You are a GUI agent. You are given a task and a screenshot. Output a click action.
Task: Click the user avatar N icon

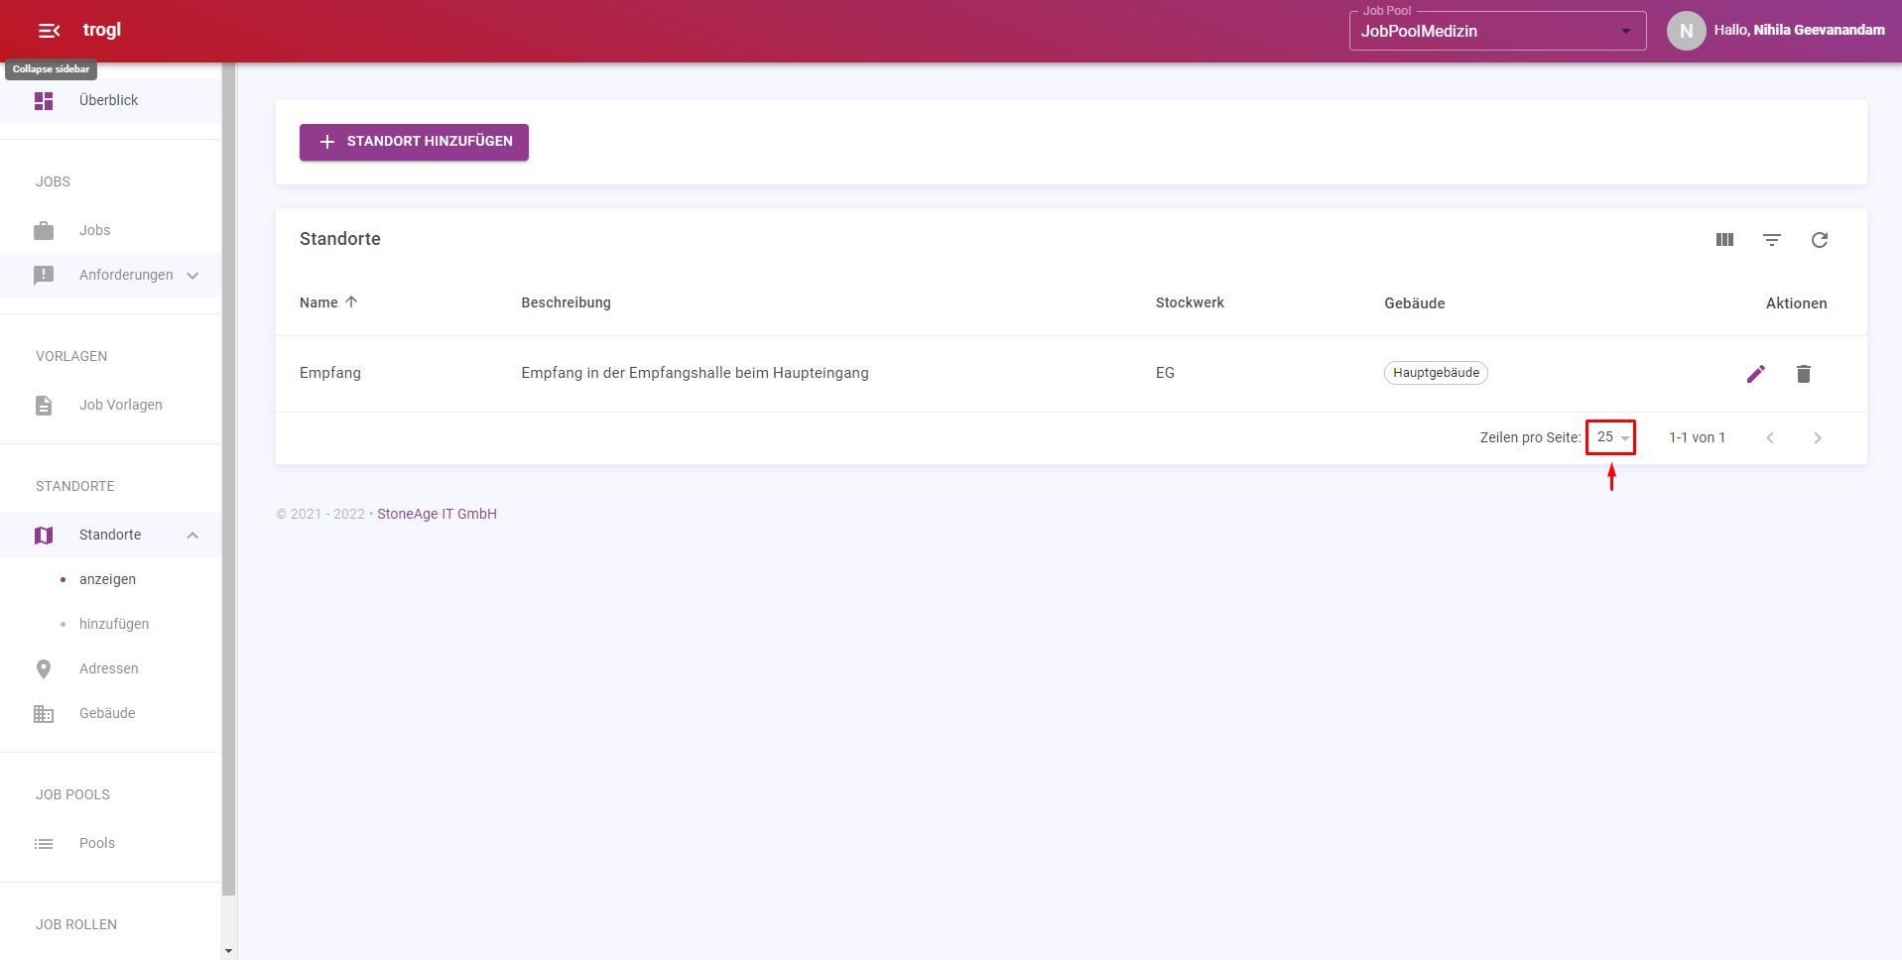click(x=1686, y=31)
